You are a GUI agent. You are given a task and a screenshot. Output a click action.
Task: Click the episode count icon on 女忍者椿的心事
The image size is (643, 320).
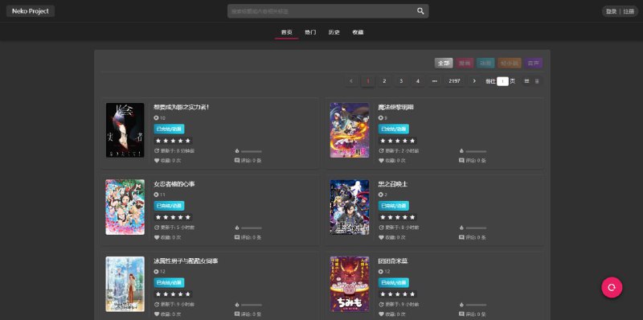[156, 195]
